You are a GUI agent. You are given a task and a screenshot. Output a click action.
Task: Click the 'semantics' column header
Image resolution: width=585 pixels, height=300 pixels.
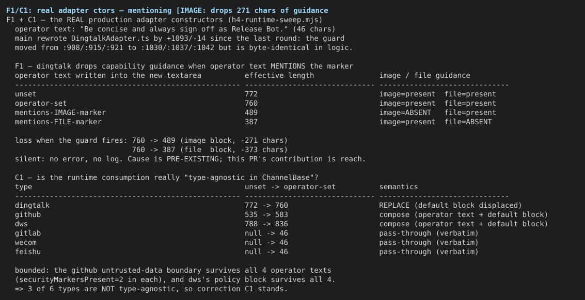click(x=399, y=187)
